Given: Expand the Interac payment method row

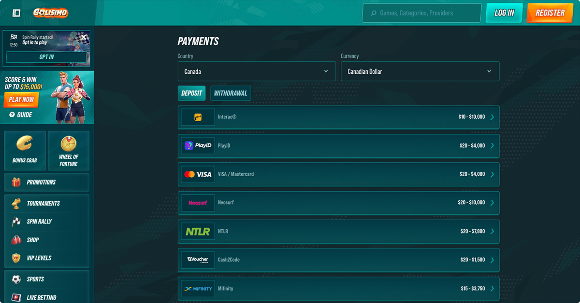Looking at the screenshot, I should pos(338,117).
